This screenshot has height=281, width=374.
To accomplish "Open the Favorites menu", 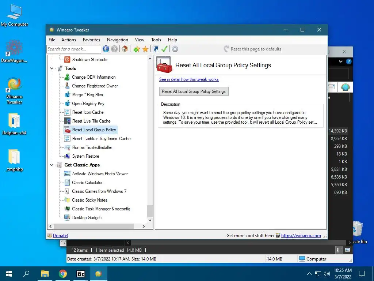I will (91, 40).
